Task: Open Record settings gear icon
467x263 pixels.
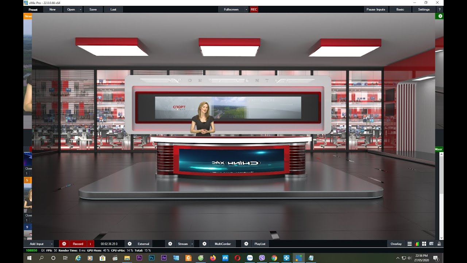Action: click(x=64, y=244)
